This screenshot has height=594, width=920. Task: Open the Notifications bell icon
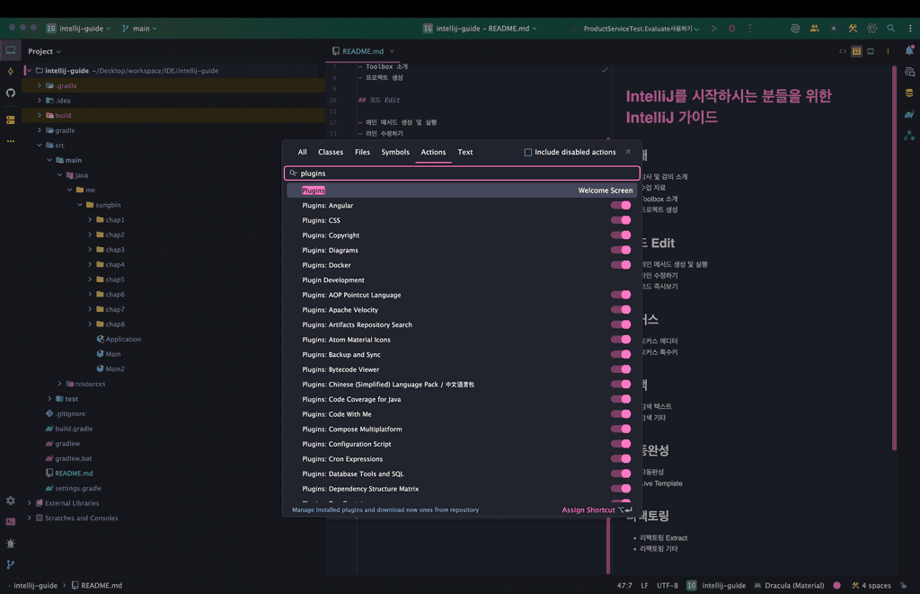click(x=909, y=51)
